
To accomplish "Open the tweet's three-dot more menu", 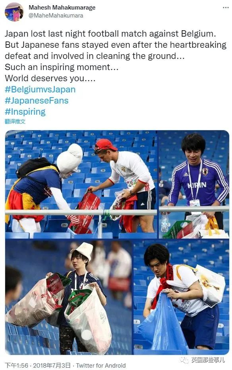I will pyautogui.click(x=225, y=8).
